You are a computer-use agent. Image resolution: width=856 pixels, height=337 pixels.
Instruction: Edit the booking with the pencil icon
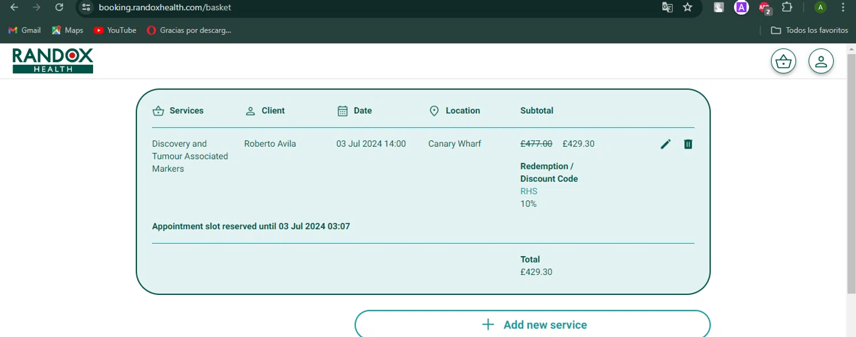click(x=665, y=144)
